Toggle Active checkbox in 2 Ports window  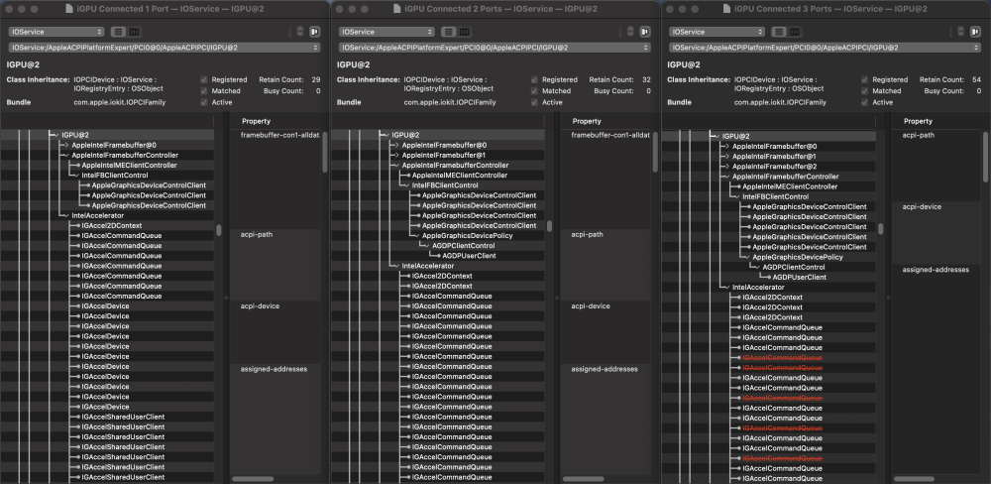534,102
